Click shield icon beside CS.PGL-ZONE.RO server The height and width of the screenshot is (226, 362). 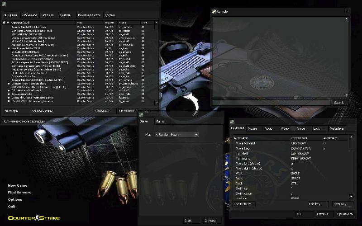9,101
